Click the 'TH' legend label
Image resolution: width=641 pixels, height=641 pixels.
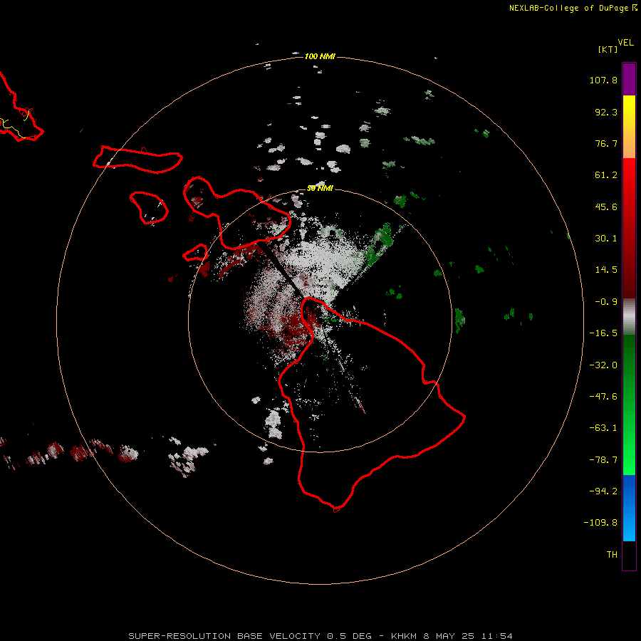[x=612, y=555]
